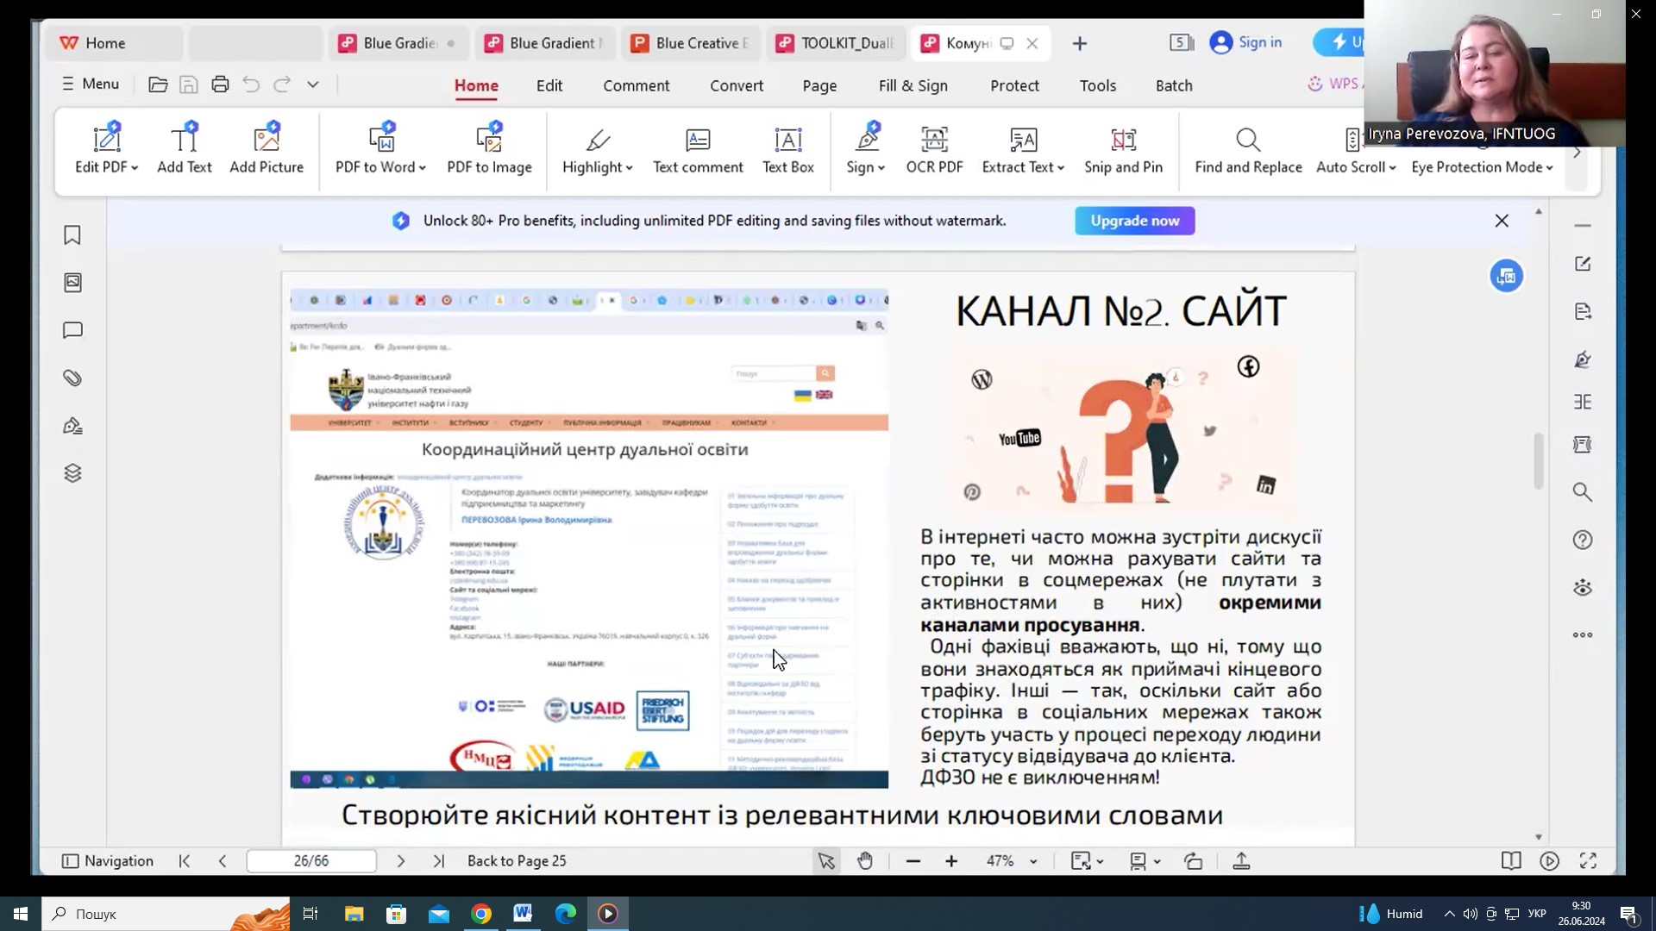Click the page number field 26/66
1656x931 pixels.
(311, 861)
